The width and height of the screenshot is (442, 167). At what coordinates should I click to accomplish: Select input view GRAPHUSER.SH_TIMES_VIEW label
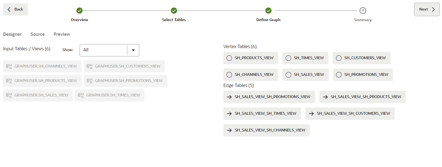point(113,95)
